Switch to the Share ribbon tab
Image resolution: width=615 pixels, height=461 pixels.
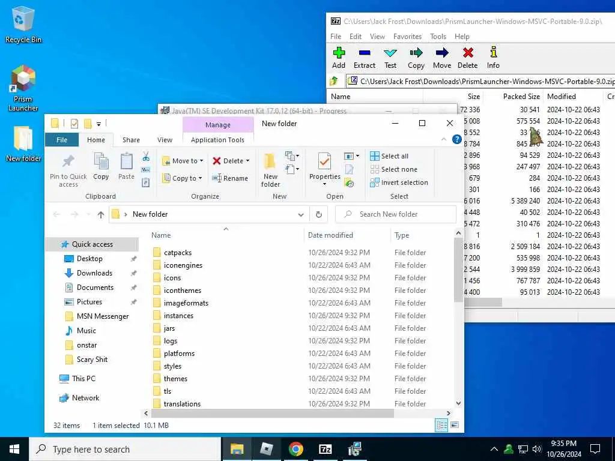pos(131,140)
